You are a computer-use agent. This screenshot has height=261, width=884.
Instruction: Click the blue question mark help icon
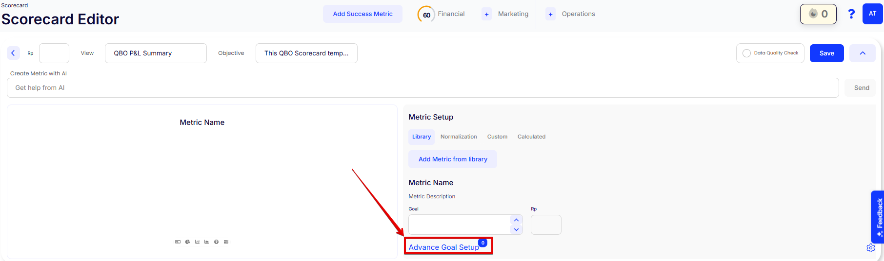[851, 14]
